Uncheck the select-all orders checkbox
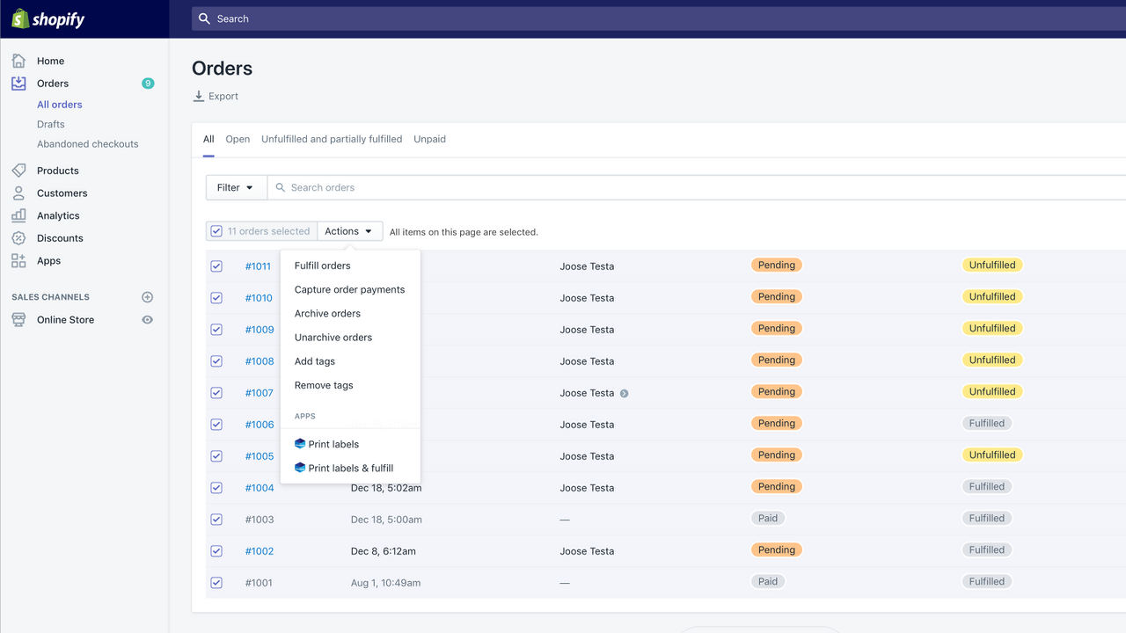The height and width of the screenshot is (633, 1126). click(216, 231)
